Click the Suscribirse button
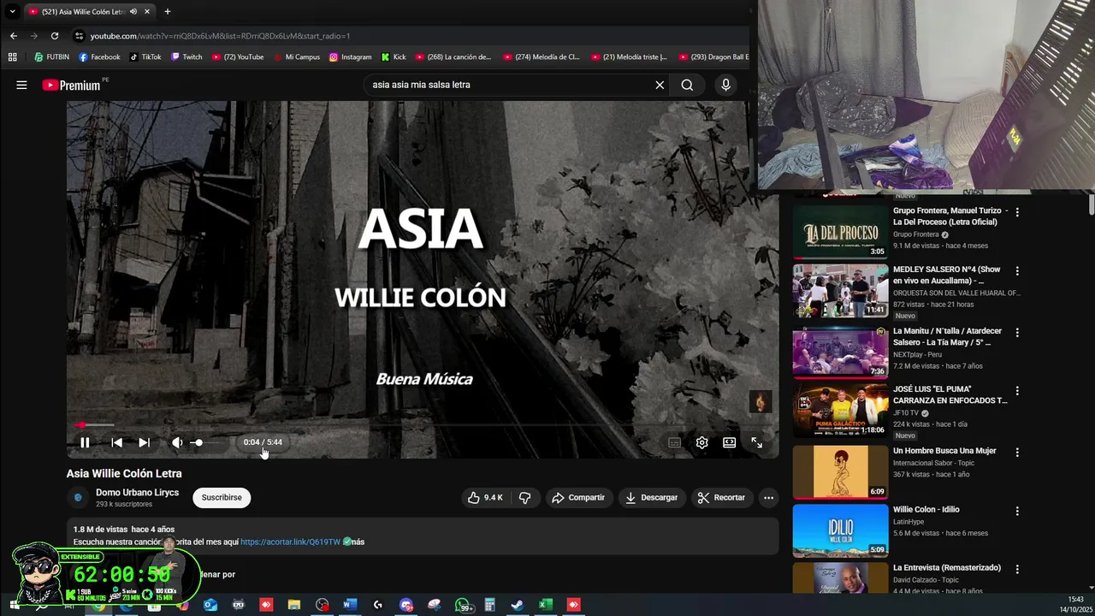This screenshot has width=1095, height=616. pos(222,497)
